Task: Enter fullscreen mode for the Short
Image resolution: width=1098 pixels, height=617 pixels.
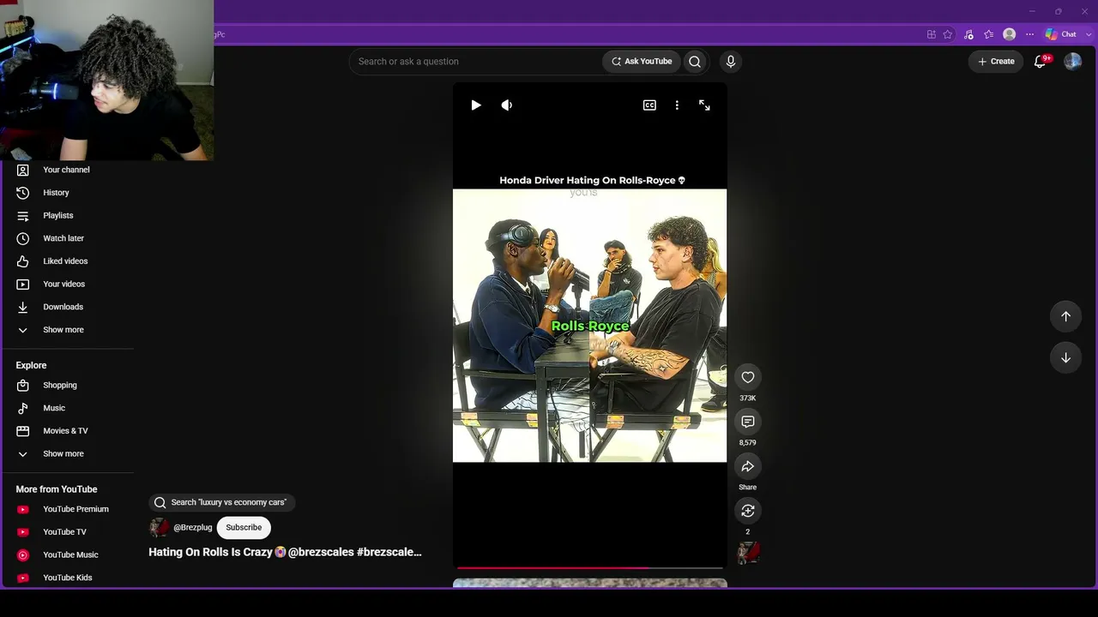Action: 704,105
